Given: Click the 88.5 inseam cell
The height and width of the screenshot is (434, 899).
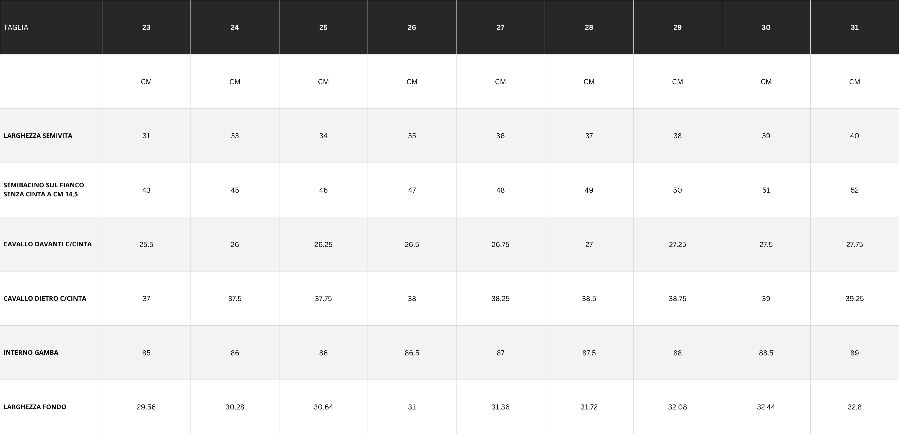Looking at the screenshot, I should (x=766, y=353).
